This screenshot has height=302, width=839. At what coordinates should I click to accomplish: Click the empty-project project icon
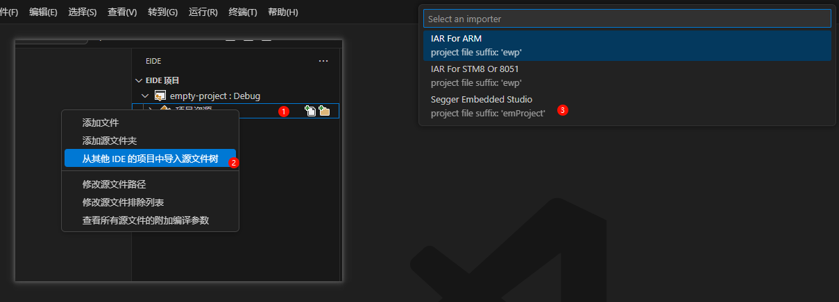click(160, 96)
